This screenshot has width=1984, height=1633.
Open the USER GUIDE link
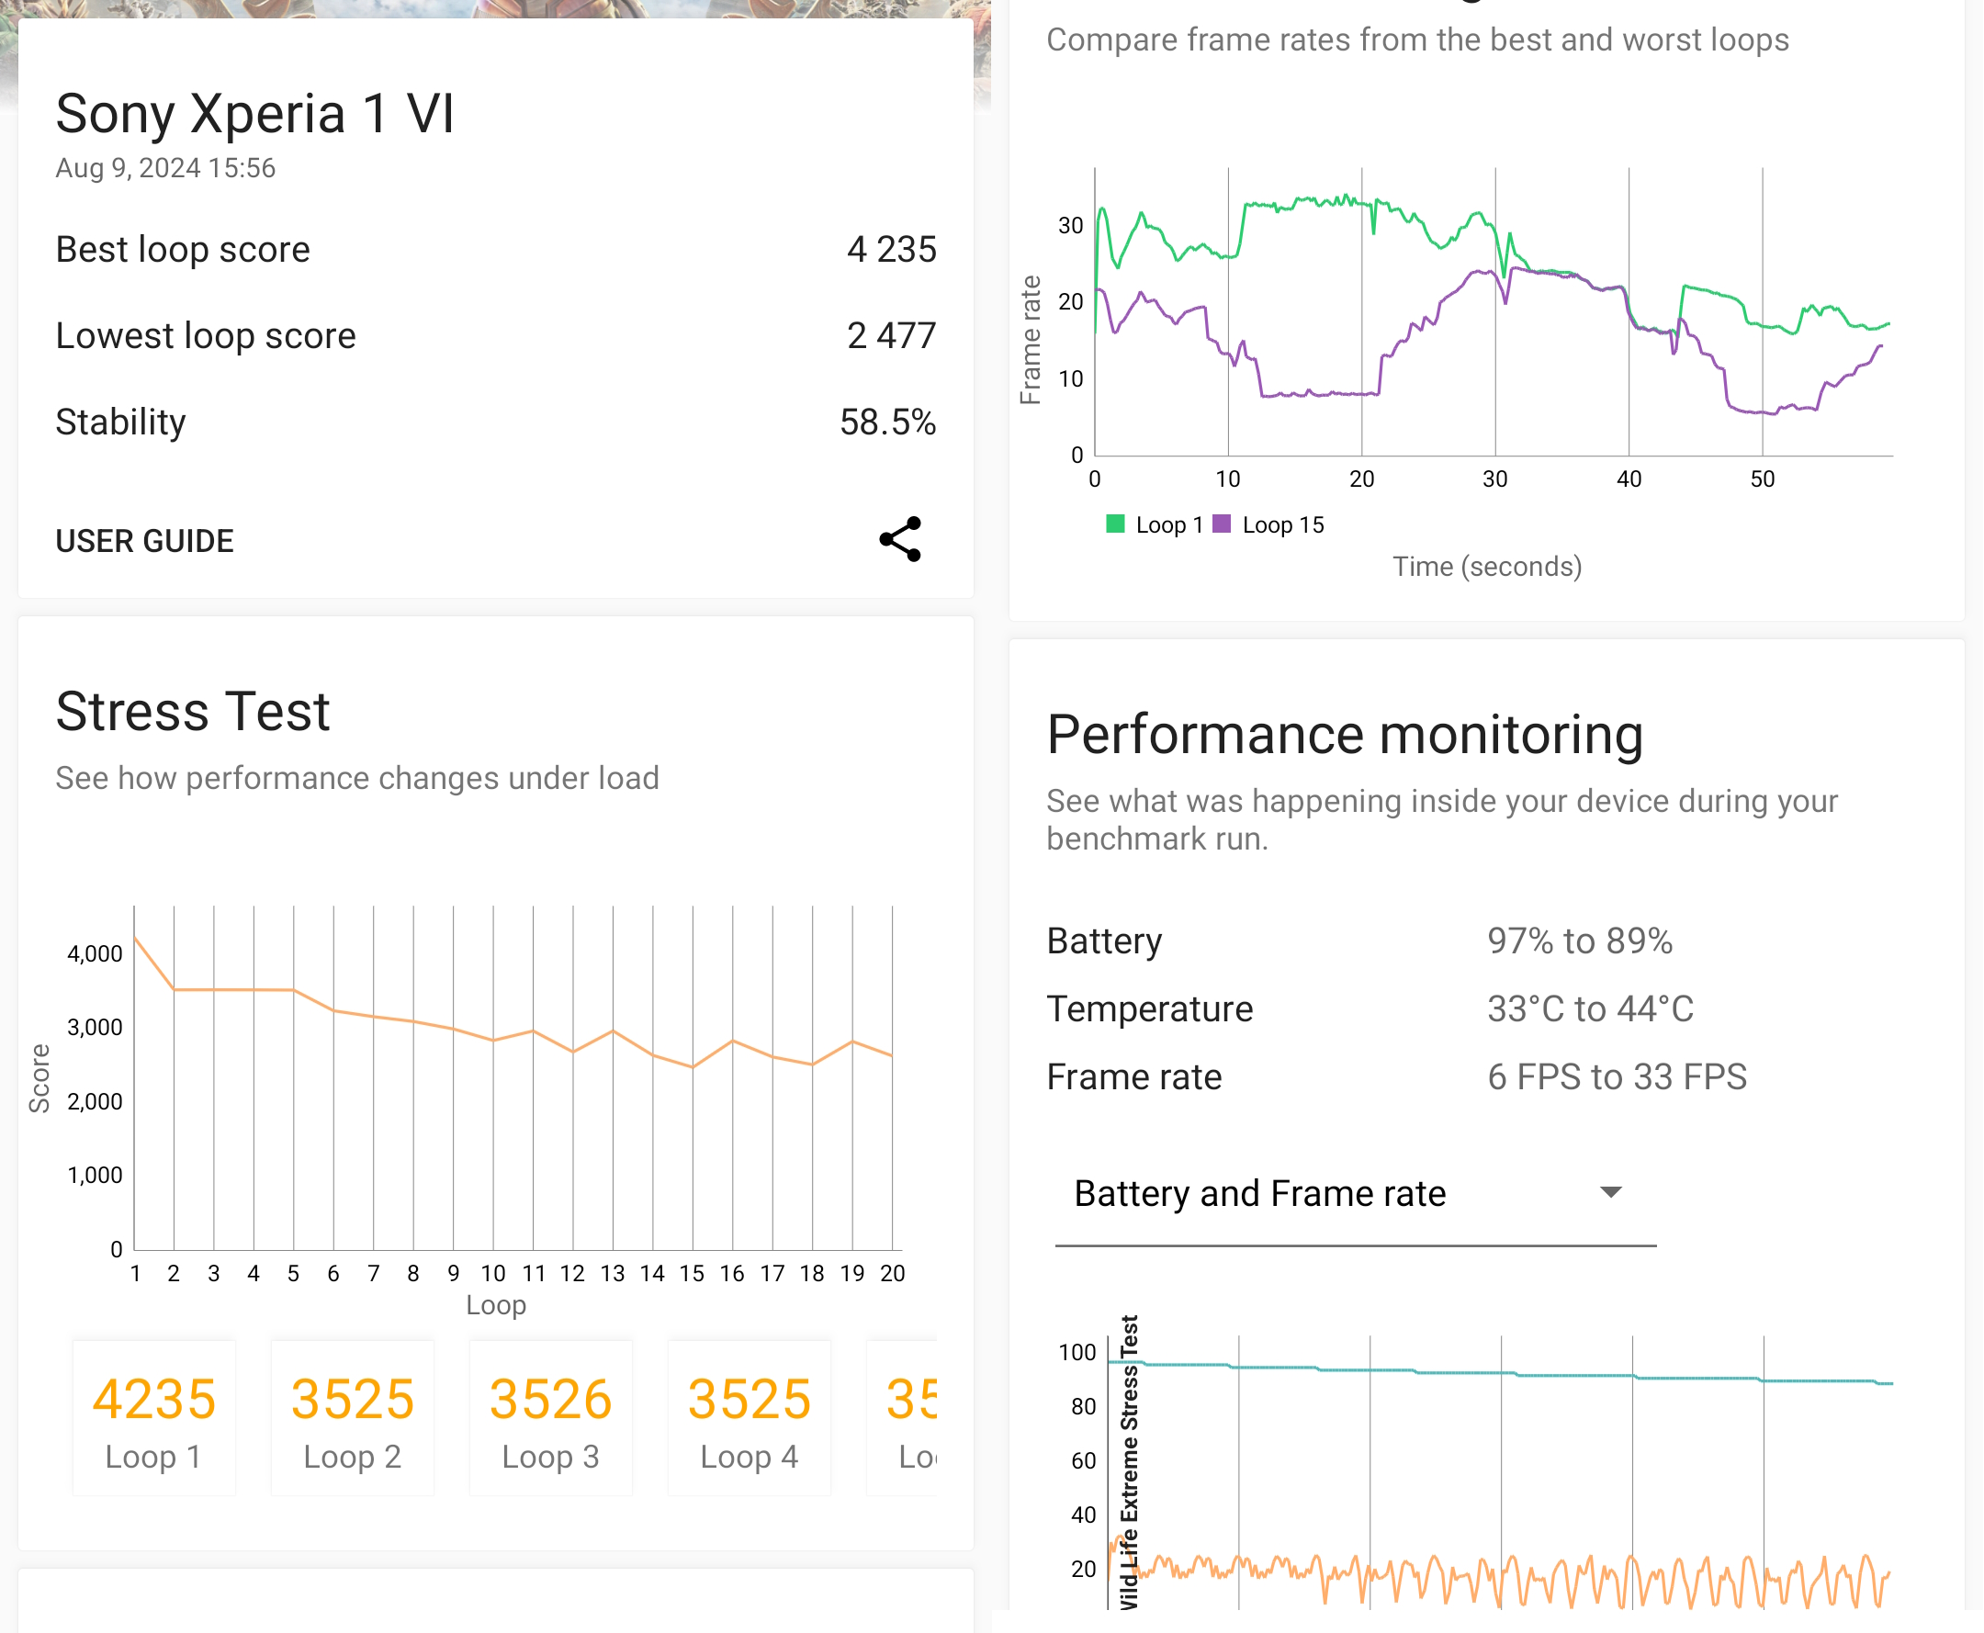(144, 542)
